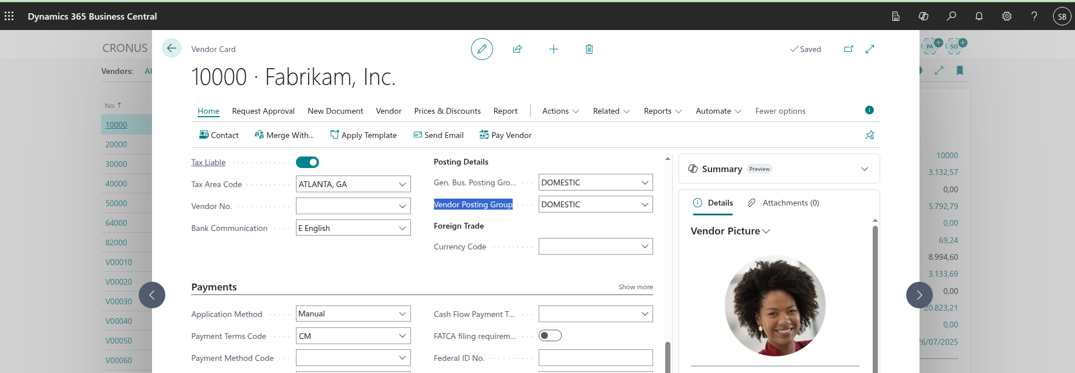Open Currency Code dropdown
The height and width of the screenshot is (373, 1075).
[x=645, y=247]
